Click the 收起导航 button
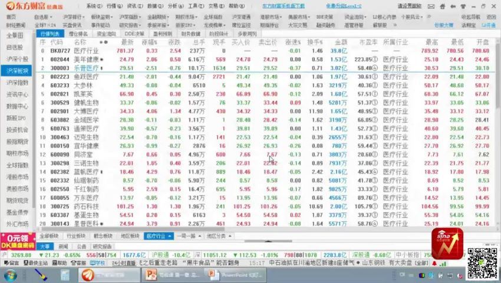Image resolution: width=501 pixels, height=283 pixels. coord(471,17)
